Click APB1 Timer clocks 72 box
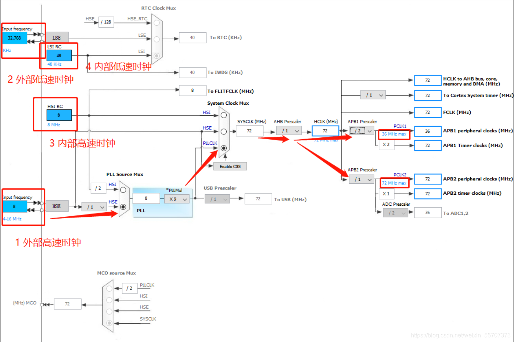 [428, 145]
